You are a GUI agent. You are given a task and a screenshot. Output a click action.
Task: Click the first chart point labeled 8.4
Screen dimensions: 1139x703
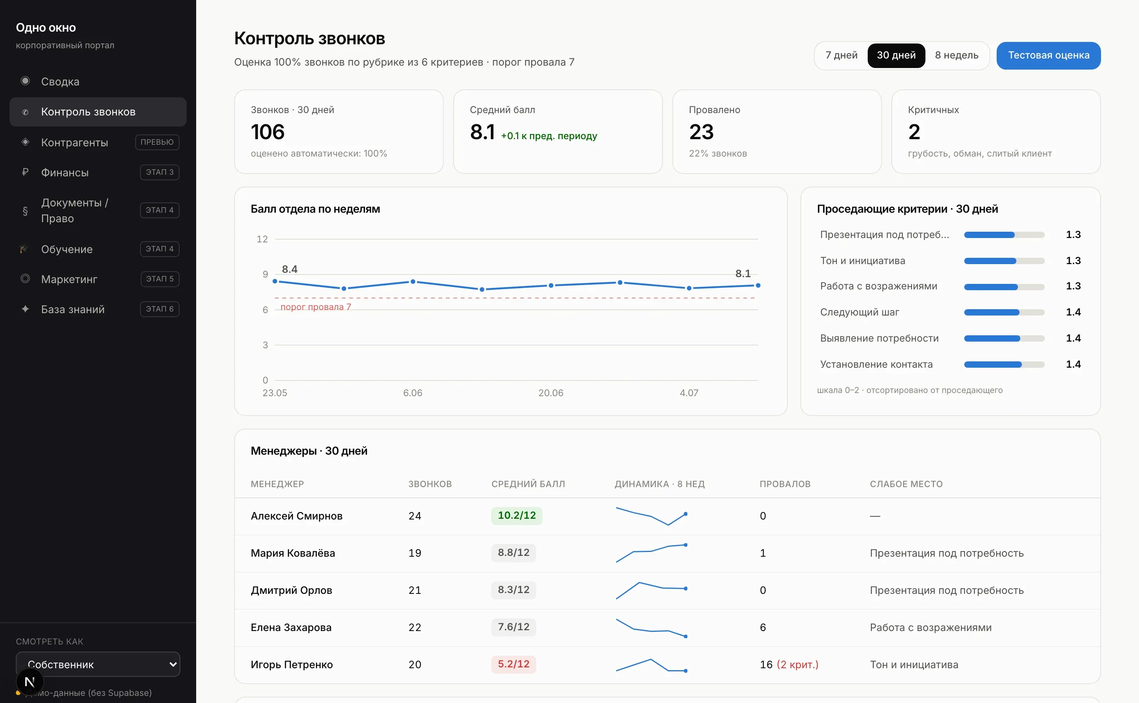click(275, 281)
